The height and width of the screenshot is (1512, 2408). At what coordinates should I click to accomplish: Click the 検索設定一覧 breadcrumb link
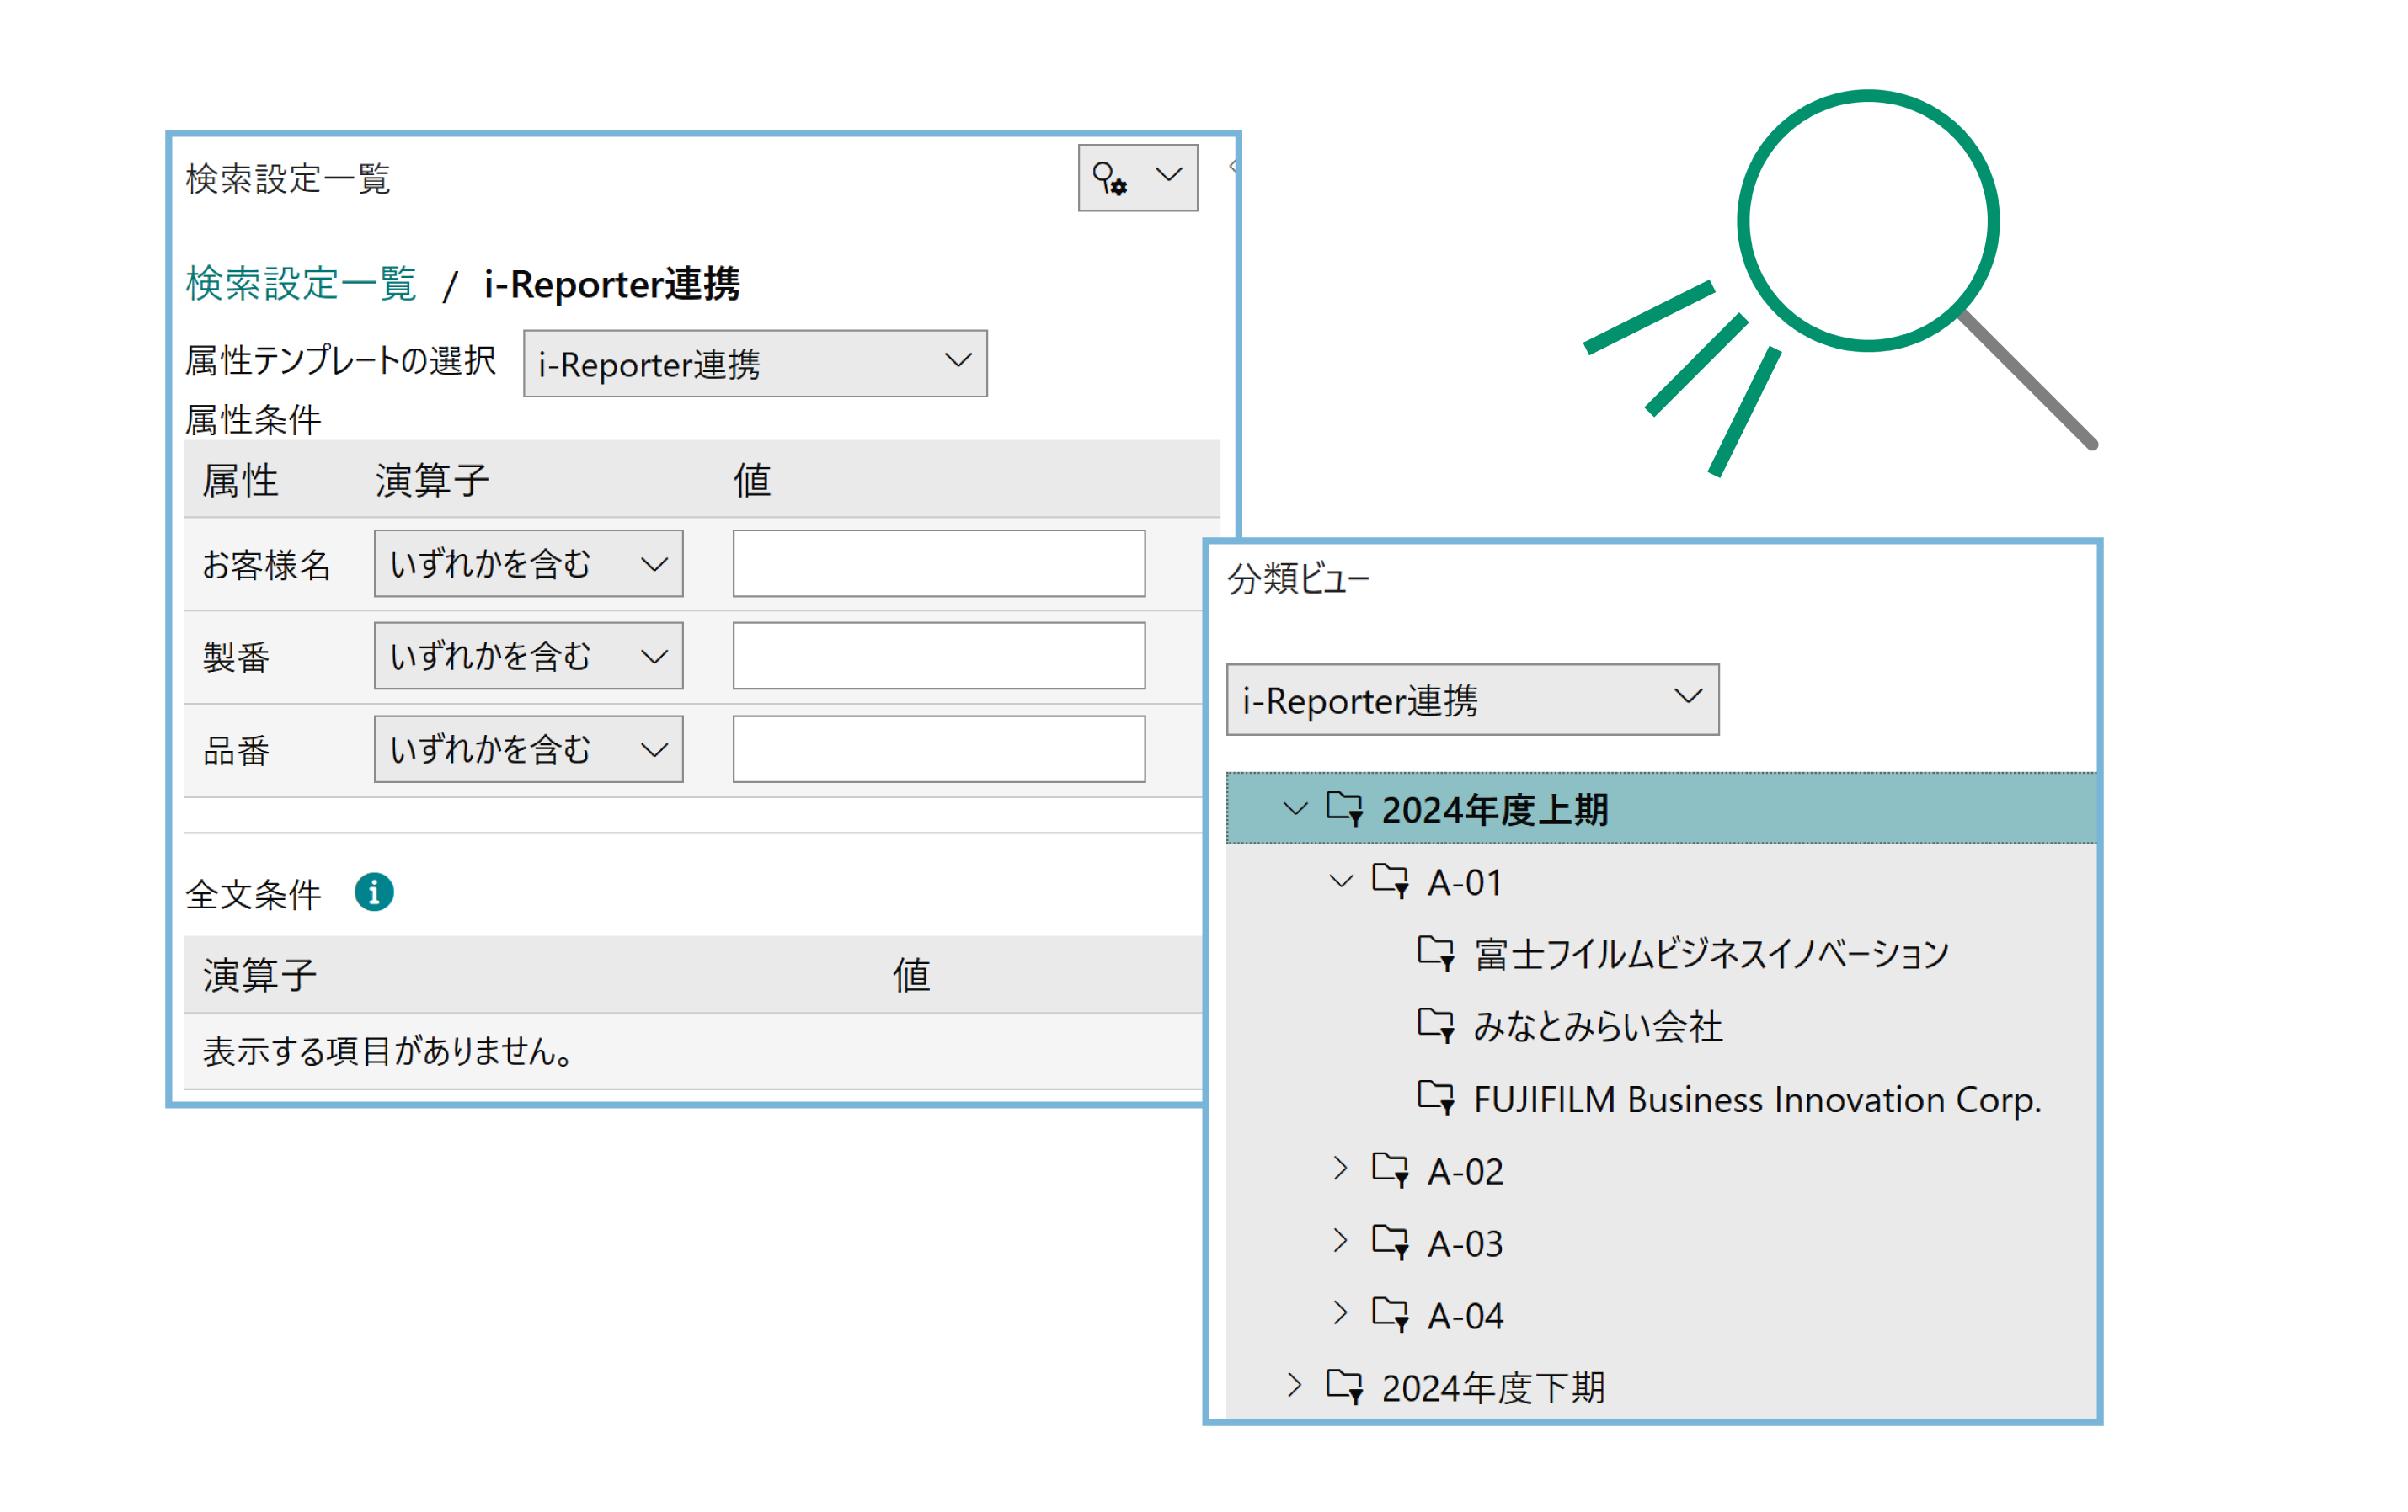(300, 284)
